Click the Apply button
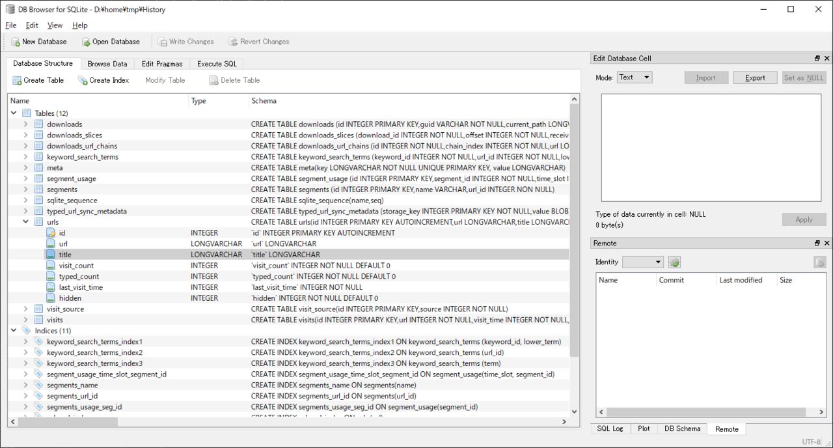 804,219
